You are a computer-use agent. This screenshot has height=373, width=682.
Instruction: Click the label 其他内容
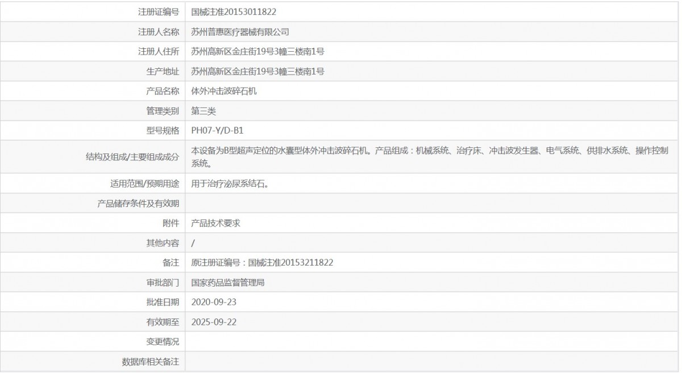(163, 243)
